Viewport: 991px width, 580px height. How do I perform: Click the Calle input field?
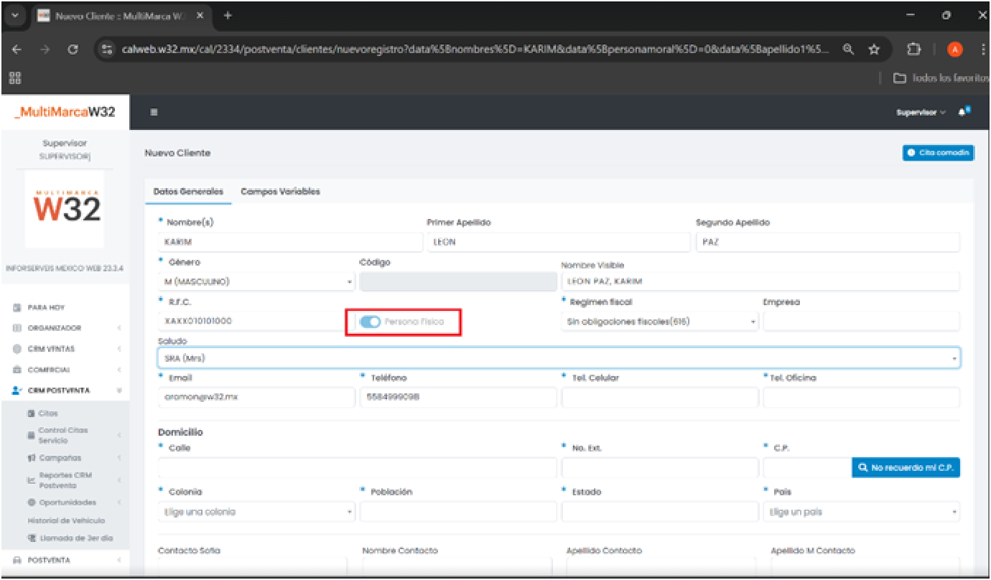tap(357, 468)
